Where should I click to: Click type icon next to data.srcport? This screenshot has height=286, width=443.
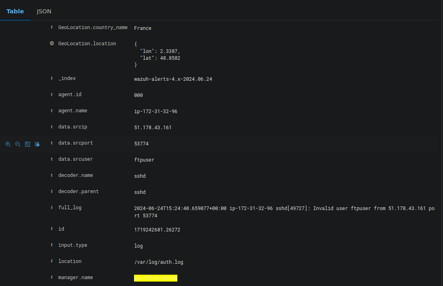point(52,143)
